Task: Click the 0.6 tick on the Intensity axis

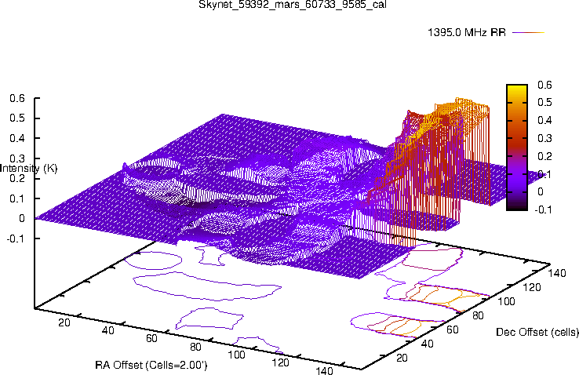Action: tap(17, 98)
